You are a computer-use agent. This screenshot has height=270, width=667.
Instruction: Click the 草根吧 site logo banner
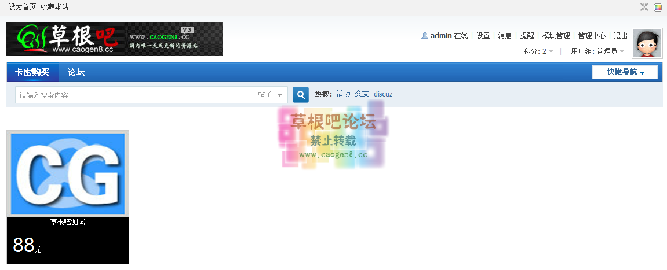click(115, 39)
